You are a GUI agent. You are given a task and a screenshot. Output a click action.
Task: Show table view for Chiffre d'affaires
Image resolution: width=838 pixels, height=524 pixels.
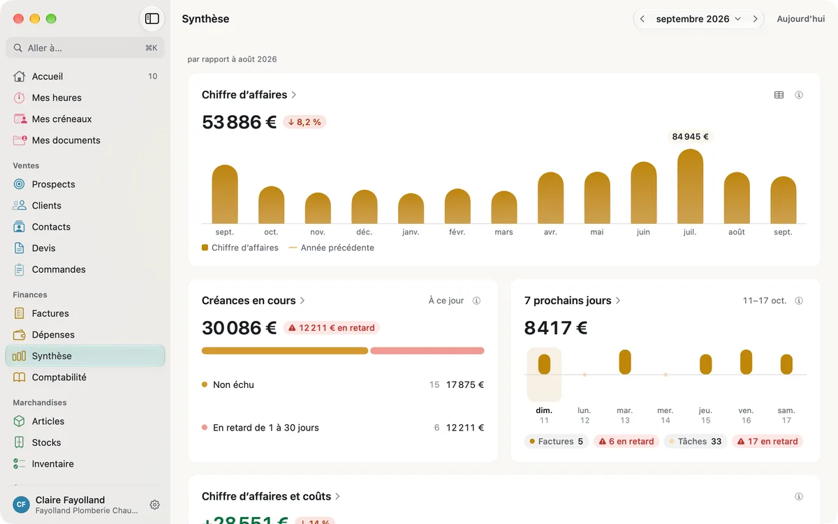point(779,95)
